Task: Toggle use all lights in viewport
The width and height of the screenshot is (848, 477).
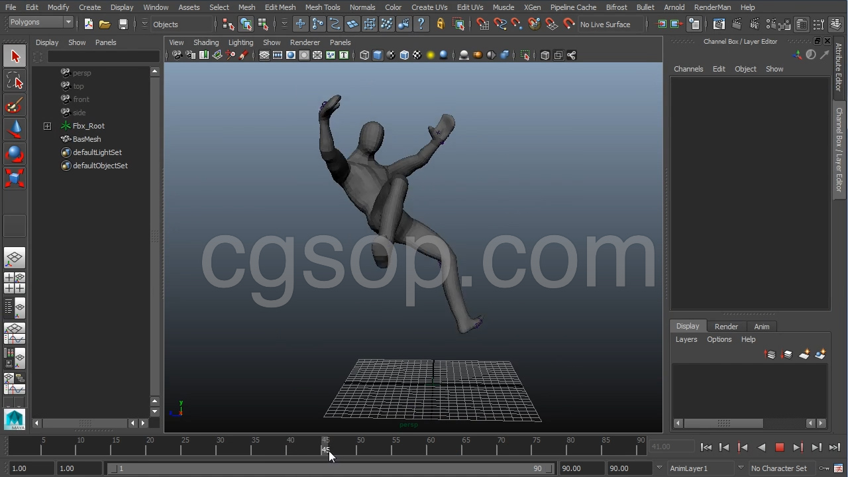Action: click(x=431, y=55)
